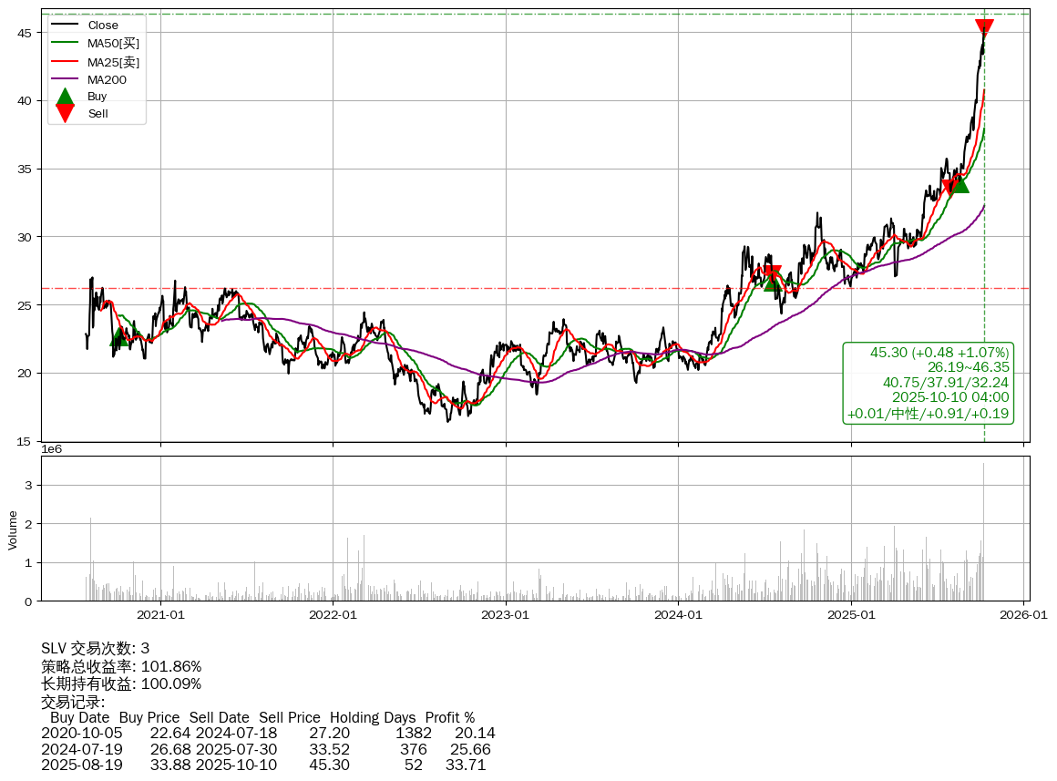
Task: Click the green buy marker from August 2025
Action: pos(960,183)
